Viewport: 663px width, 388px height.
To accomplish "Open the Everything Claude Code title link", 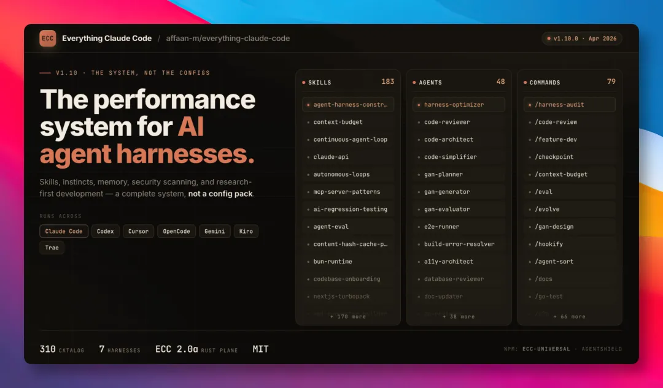I will (107, 39).
